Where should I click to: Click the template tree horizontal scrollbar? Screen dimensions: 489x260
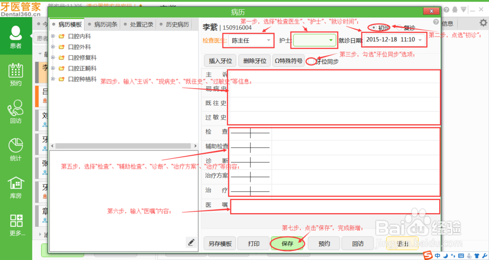(x=123, y=146)
